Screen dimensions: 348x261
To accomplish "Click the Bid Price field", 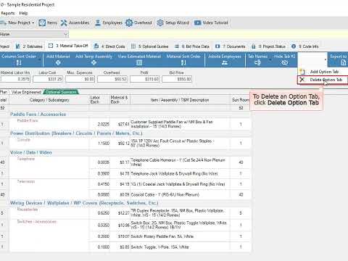I will 177,79.
